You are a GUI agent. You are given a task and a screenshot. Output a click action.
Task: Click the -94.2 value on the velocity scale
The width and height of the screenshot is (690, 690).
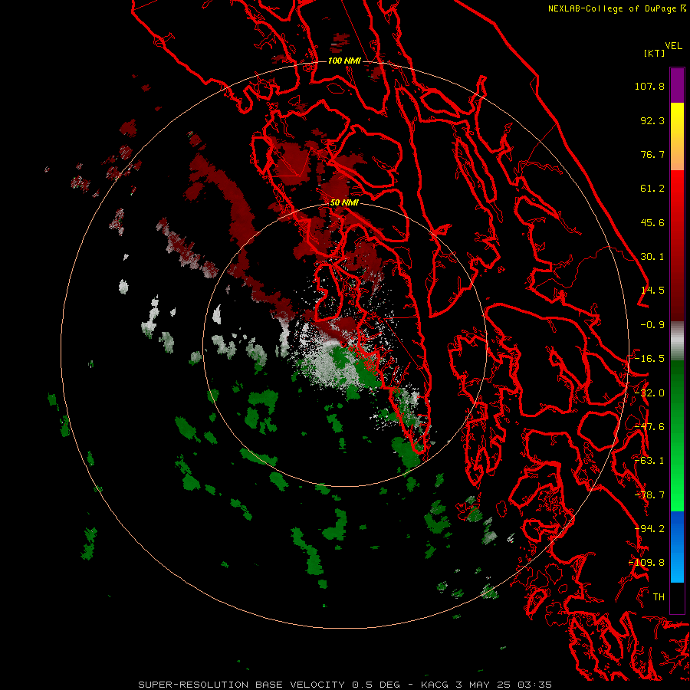point(649,529)
